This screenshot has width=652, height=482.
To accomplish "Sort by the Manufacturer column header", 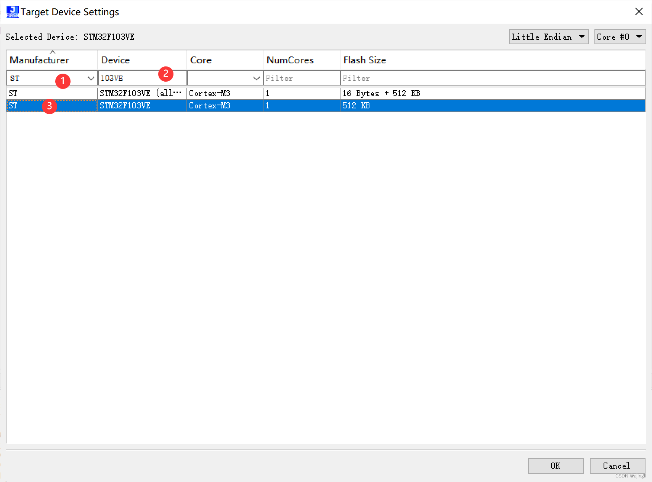I will pos(52,60).
